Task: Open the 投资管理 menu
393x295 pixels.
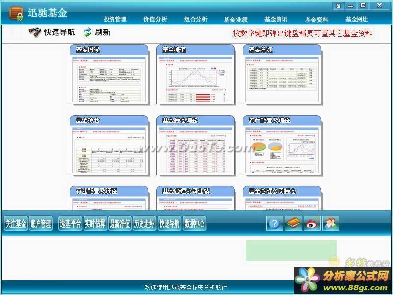Action: 115,19
